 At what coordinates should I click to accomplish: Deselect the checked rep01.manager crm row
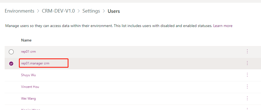[11, 64]
